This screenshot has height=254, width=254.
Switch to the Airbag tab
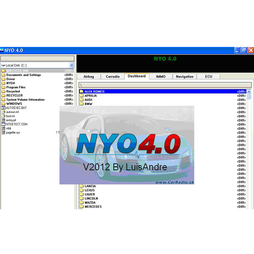(89, 77)
